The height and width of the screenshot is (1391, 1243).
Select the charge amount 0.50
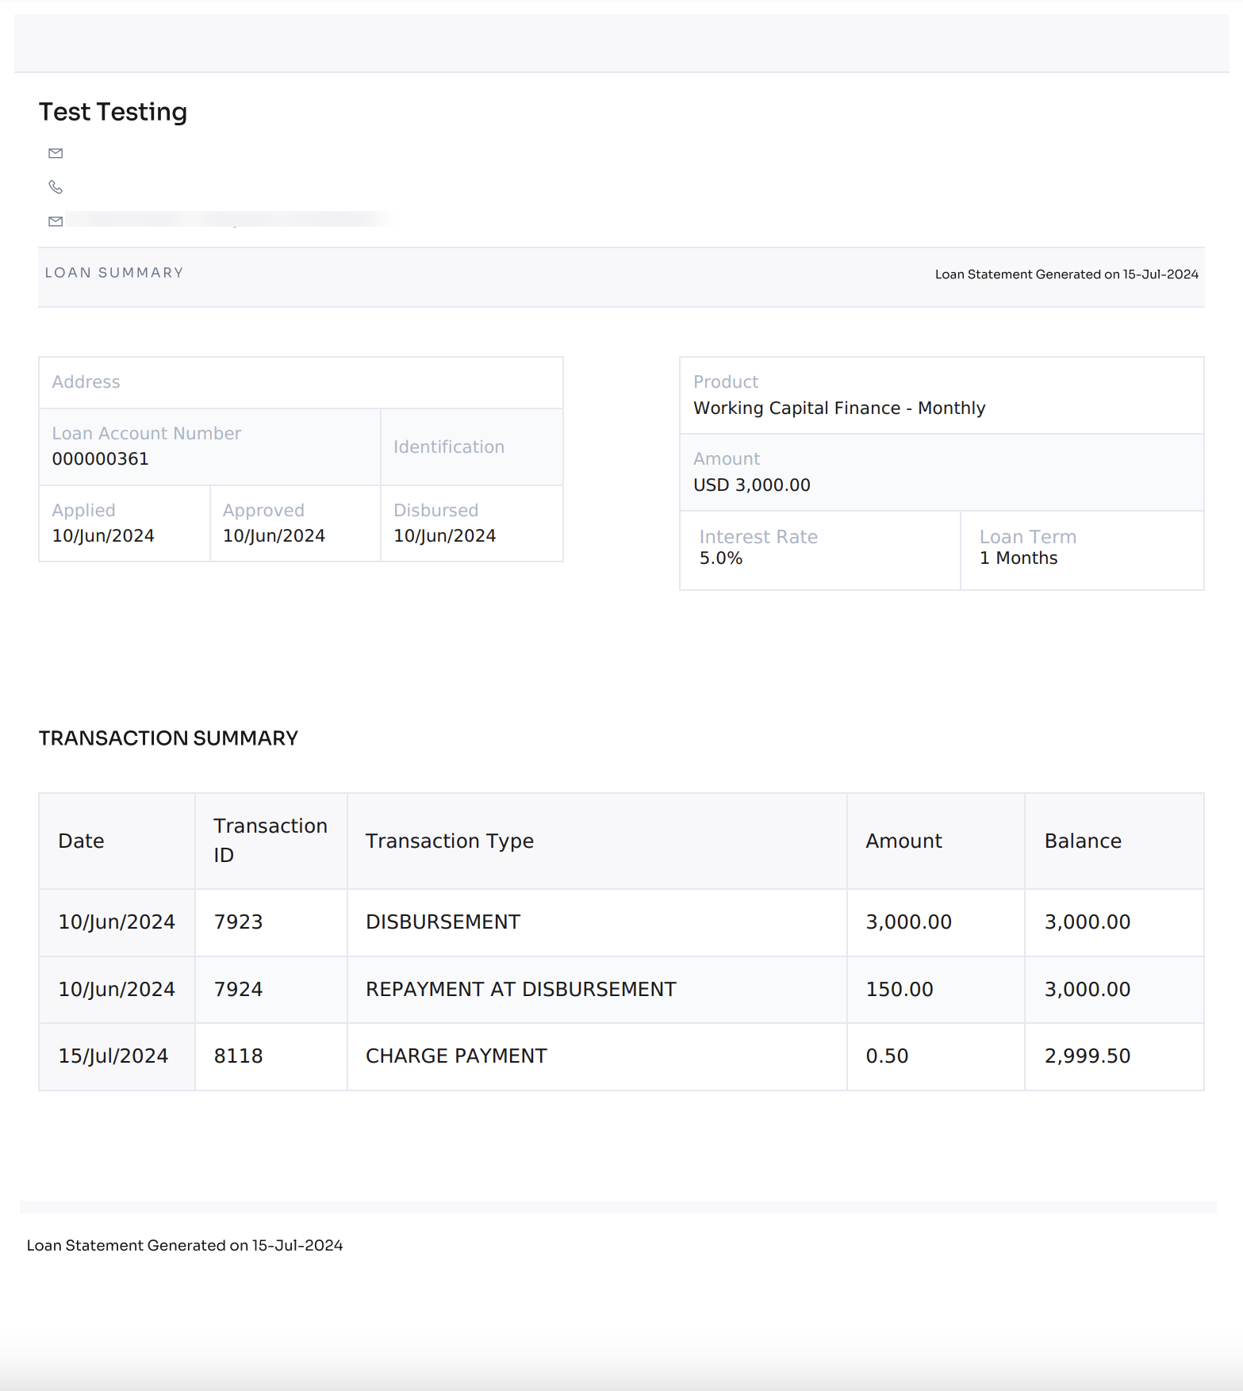(x=887, y=1056)
